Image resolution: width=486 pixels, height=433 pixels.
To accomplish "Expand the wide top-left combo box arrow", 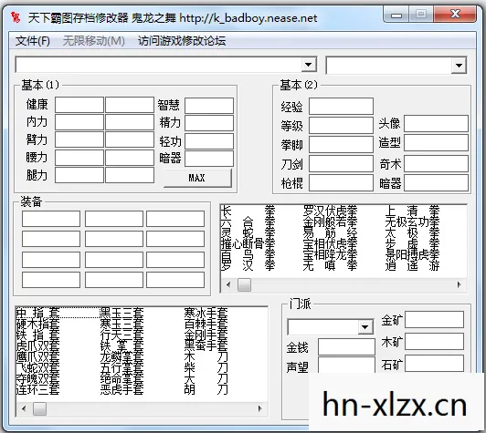I will 309,65.
